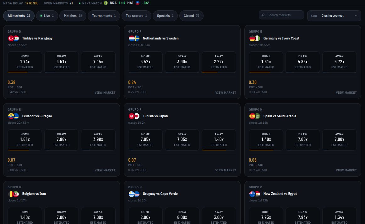Pick DRAW 3.90x on Netherlands vs Sweden
Image resolution: width=365 pixels, height=224 pixels.
coord(182,62)
